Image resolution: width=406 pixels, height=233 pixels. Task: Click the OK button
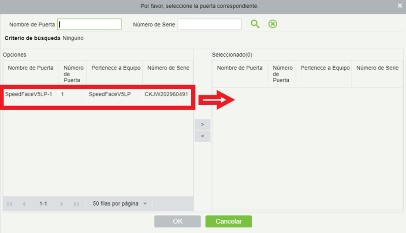click(178, 222)
